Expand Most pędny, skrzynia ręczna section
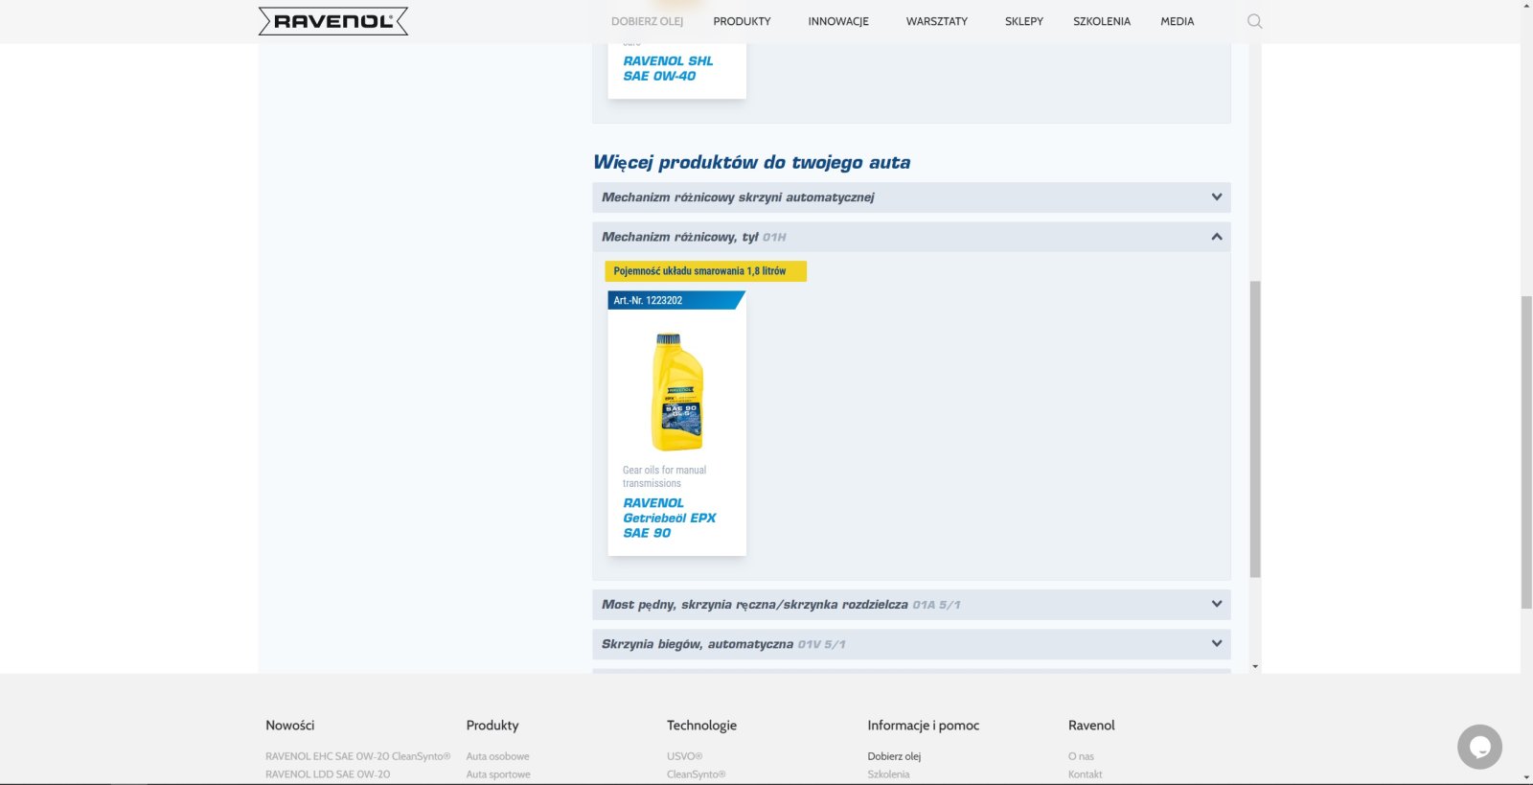1533x785 pixels. 911,605
